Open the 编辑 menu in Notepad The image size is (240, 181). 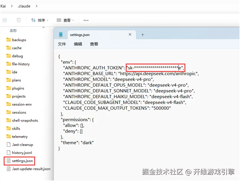78,44
